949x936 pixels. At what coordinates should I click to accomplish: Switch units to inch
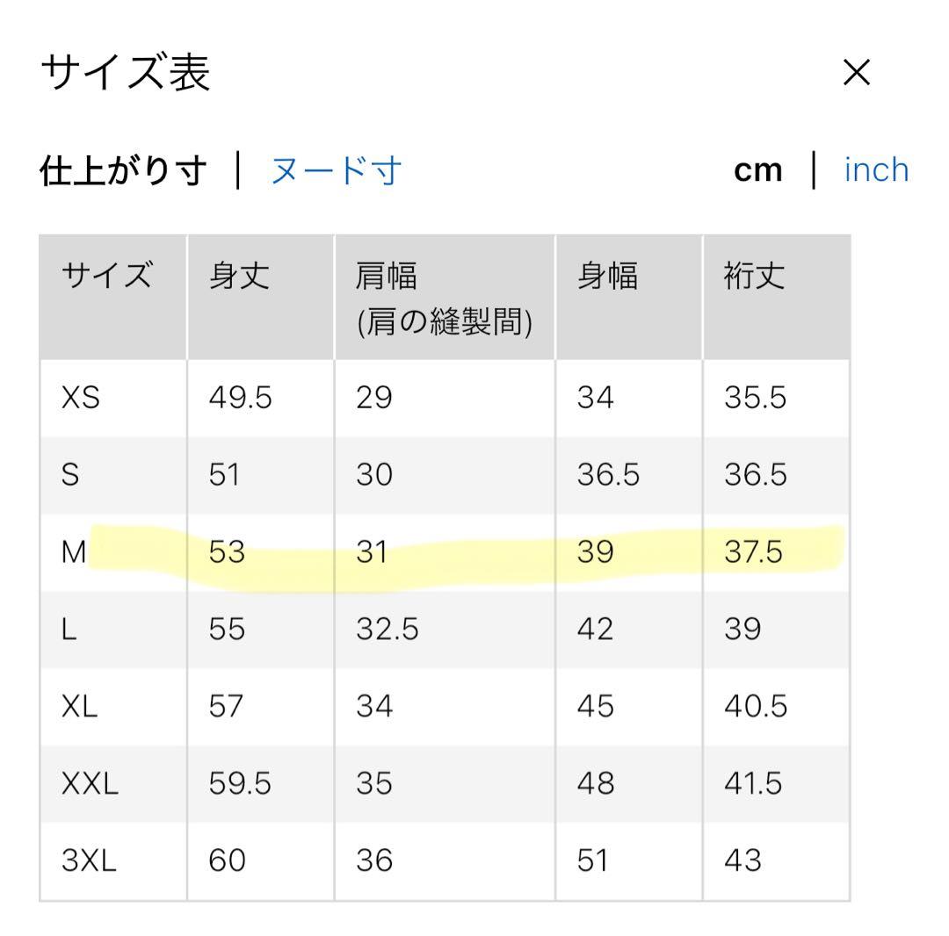(876, 169)
